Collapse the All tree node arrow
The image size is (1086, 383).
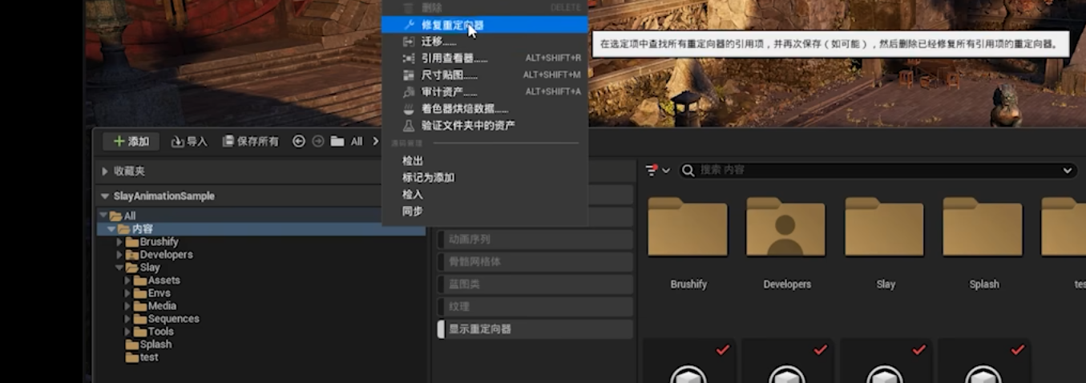coord(103,216)
